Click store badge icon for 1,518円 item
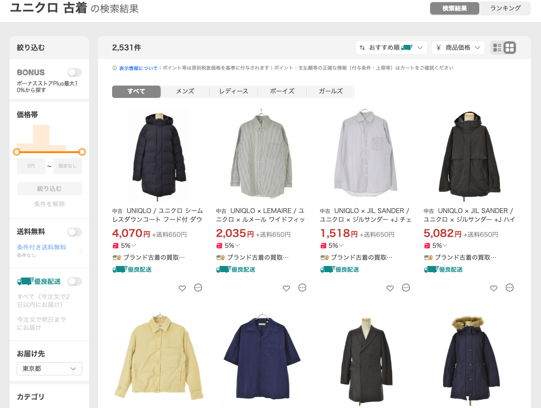541x408 pixels. point(324,258)
